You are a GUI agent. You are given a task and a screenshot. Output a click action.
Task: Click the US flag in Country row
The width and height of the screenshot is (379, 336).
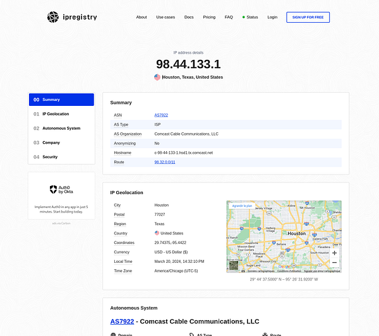pyautogui.click(x=157, y=233)
